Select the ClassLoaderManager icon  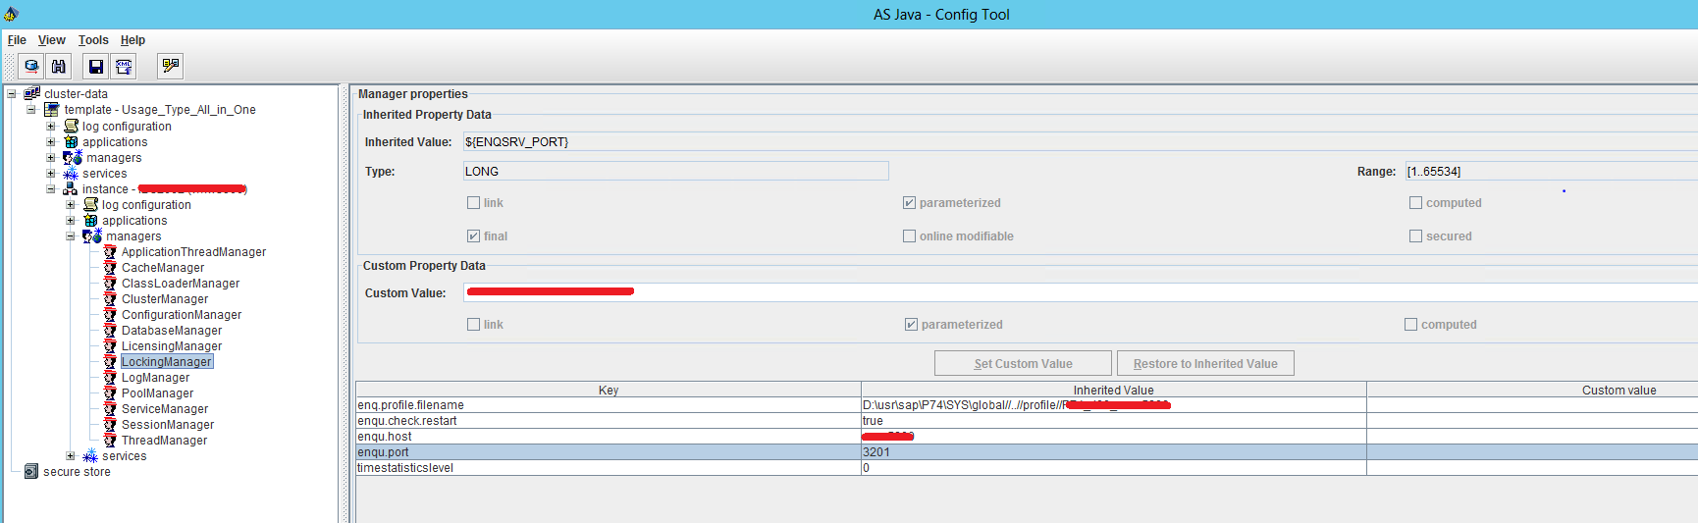coord(110,283)
